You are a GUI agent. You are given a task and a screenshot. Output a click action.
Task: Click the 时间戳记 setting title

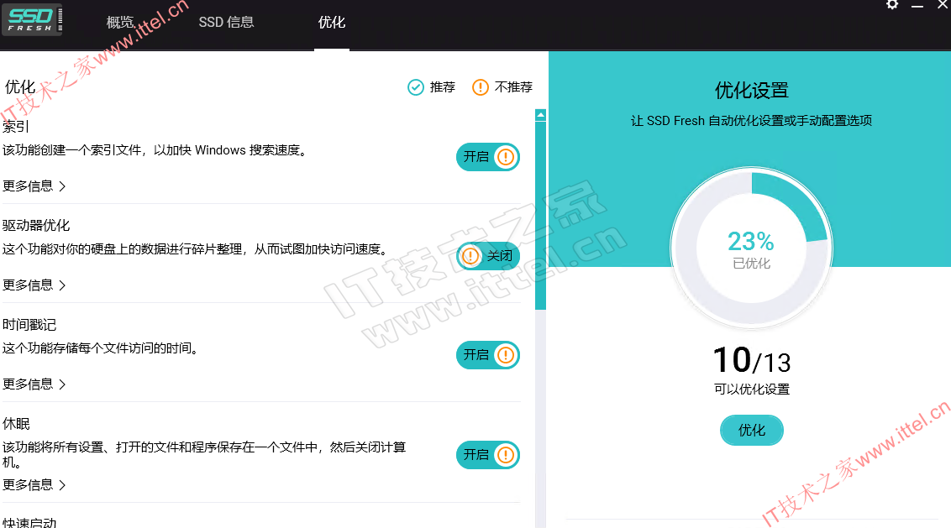tap(29, 325)
